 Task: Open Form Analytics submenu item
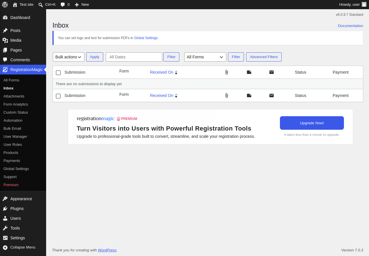pos(23,104)
